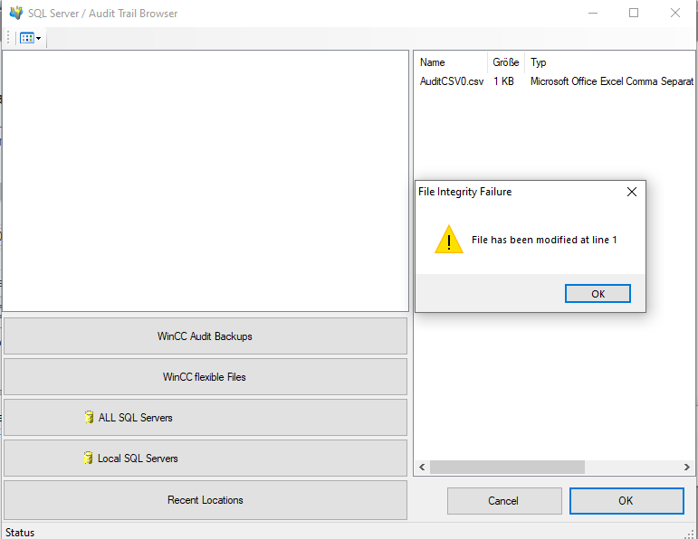Screen dimensions: 698x539
Task: Click the Status label in status bar
Action: (20, 532)
